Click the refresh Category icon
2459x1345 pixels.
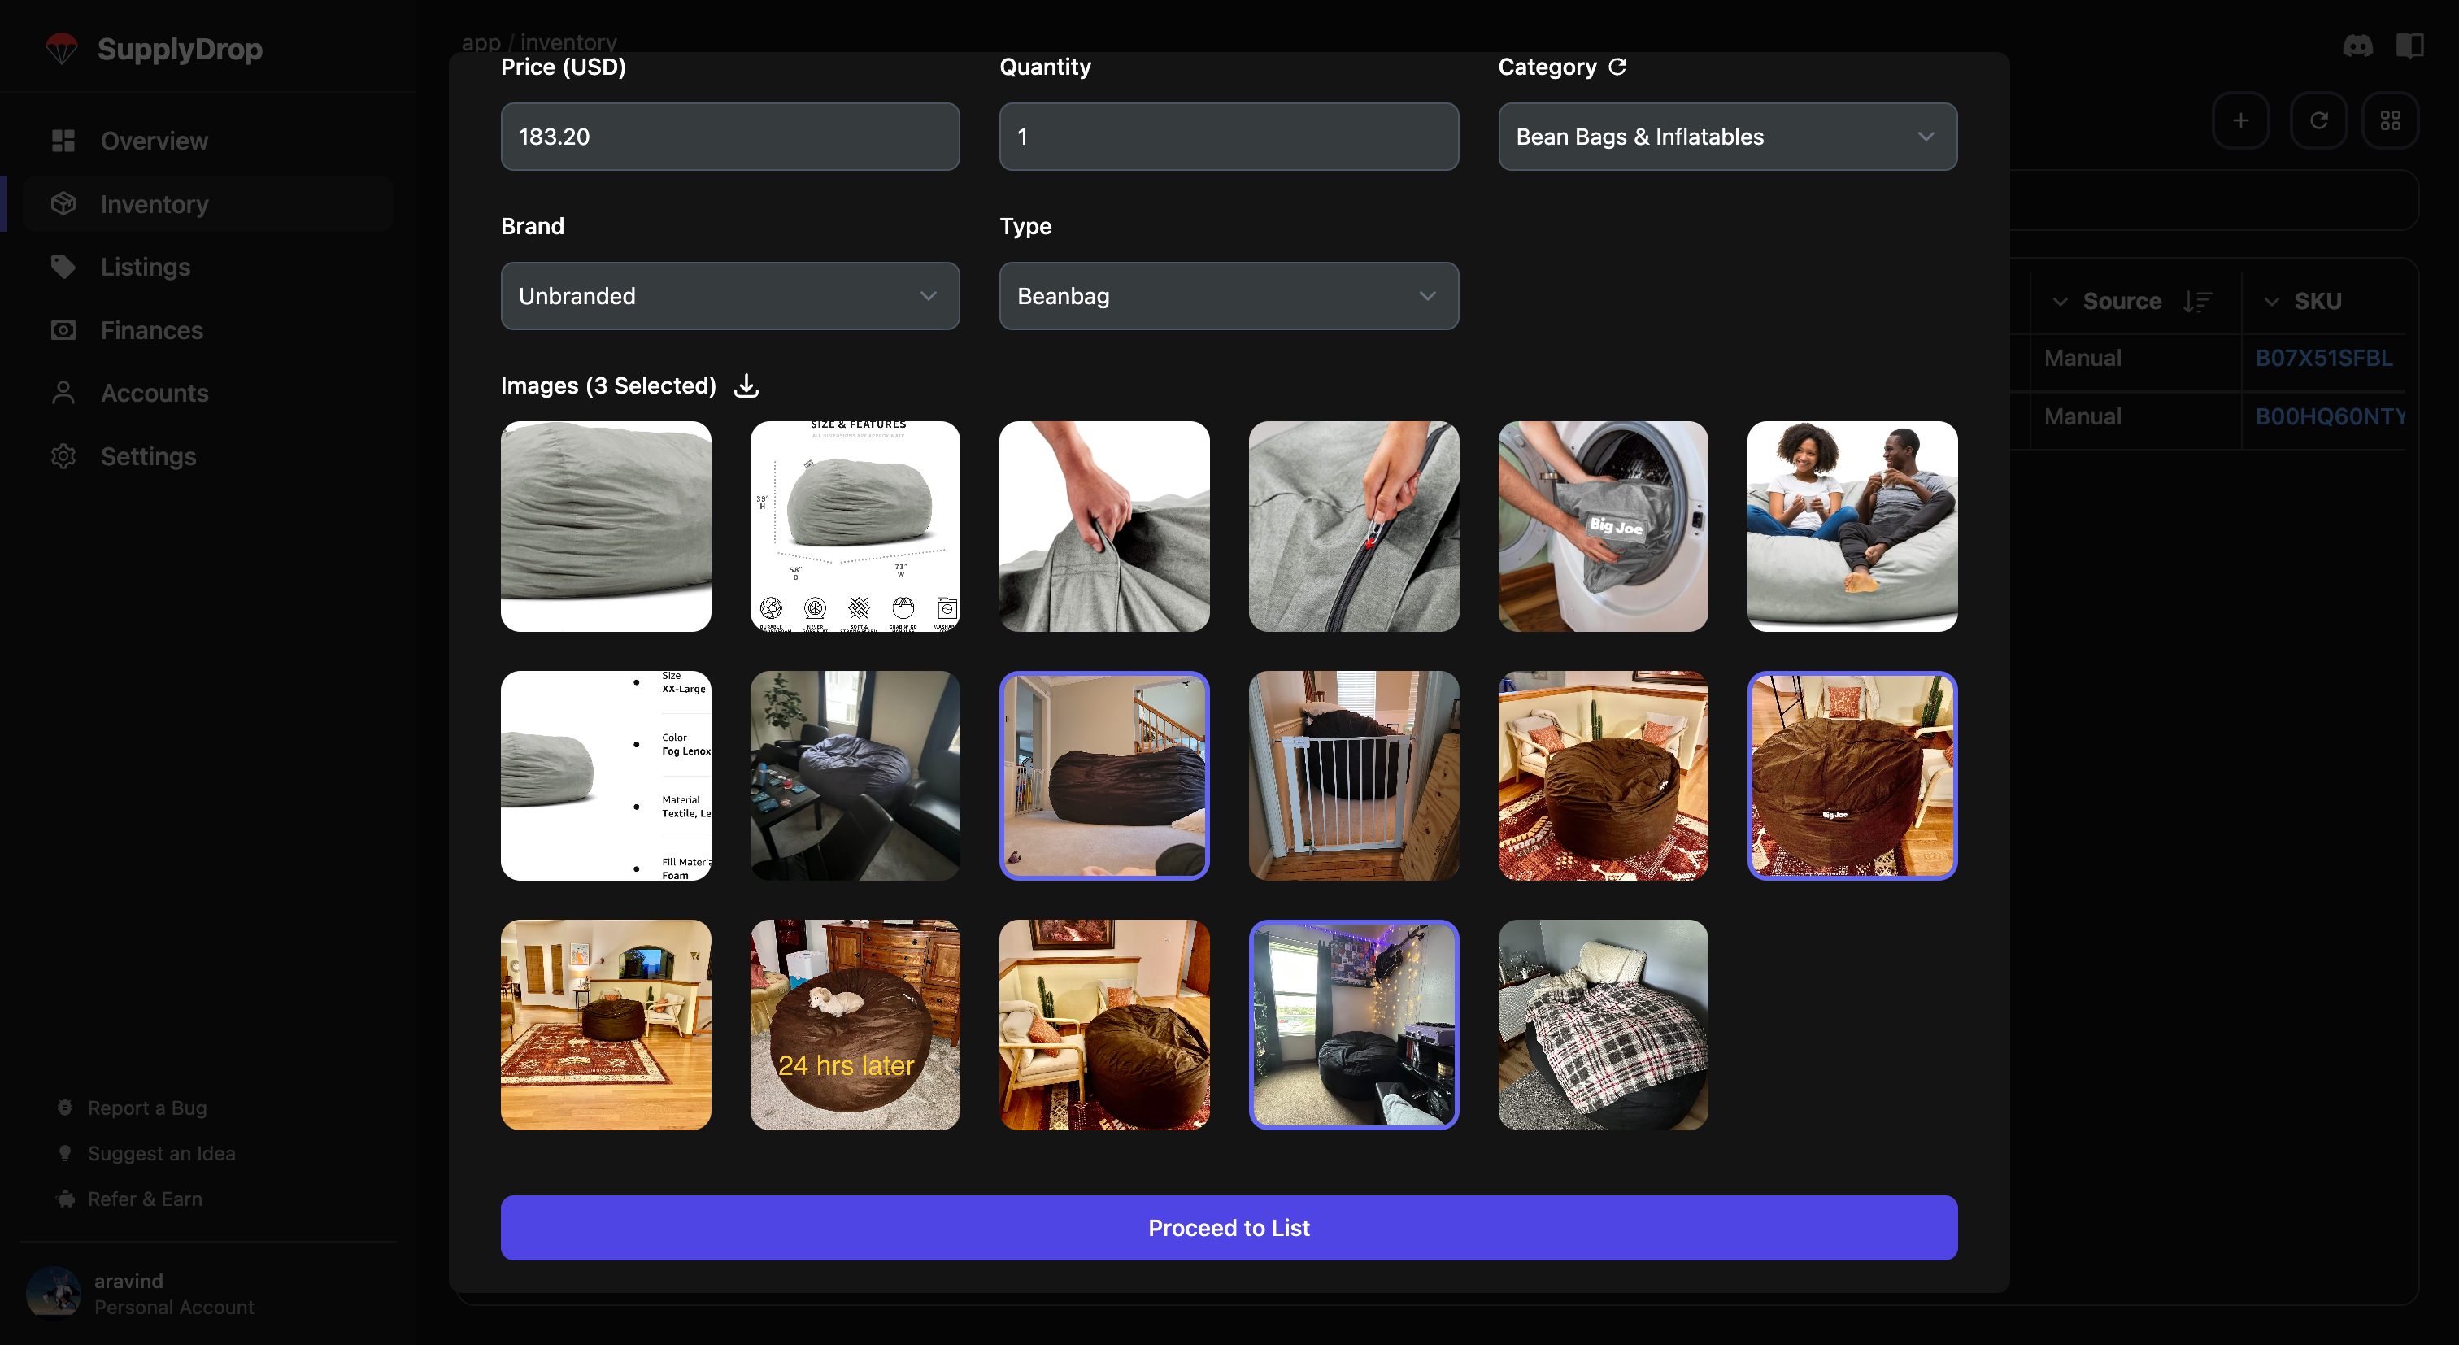(x=1617, y=67)
